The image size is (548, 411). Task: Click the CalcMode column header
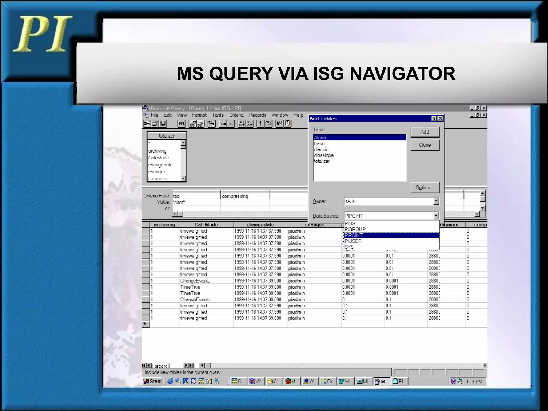206,225
